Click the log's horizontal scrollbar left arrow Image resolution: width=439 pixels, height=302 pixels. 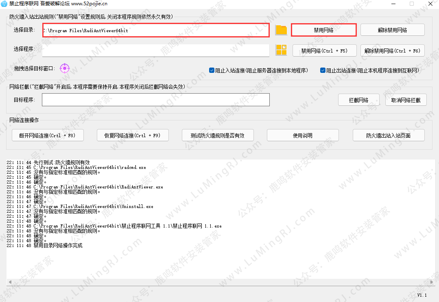(9, 282)
